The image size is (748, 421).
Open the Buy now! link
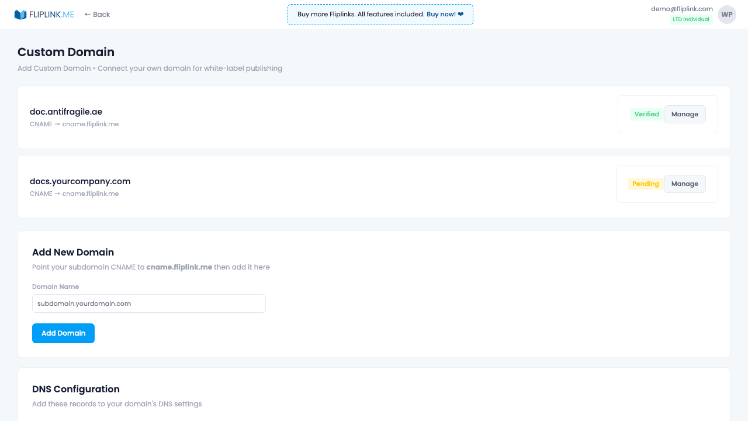(x=442, y=14)
